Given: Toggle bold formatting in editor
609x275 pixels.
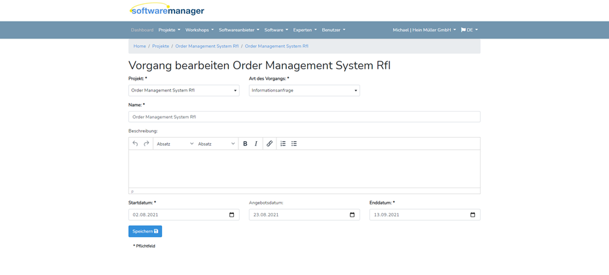Looking at the screenshot, I should coord(245,144).
